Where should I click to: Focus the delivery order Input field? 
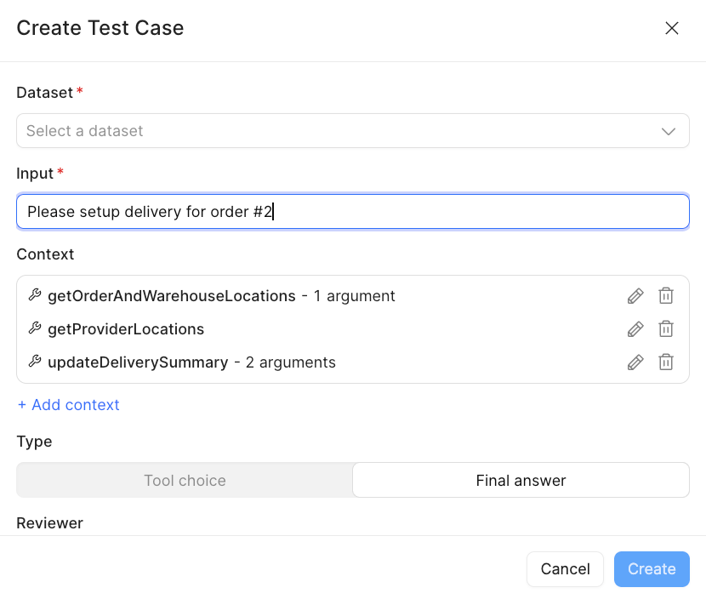pos(353,211)
